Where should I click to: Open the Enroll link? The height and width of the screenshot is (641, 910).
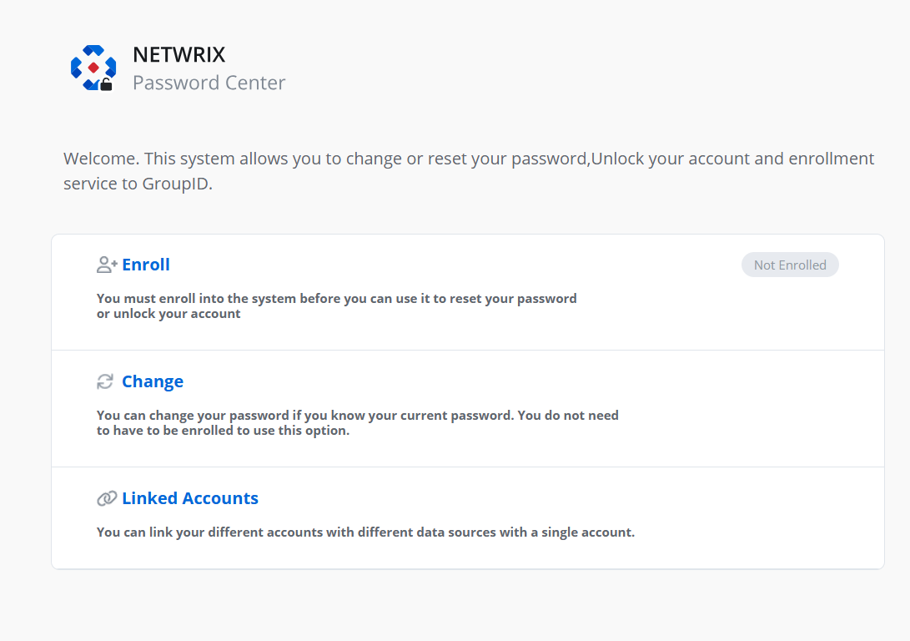pos(146,265)
